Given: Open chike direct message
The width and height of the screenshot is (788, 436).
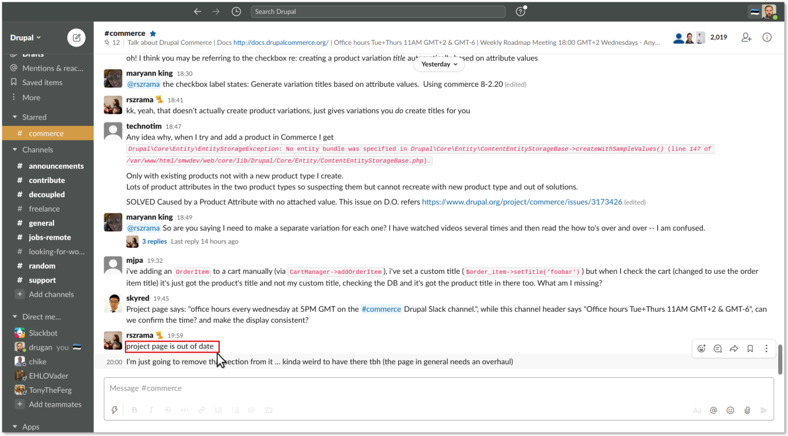Looking at the screenshot, I should click(x=47, y=362).
